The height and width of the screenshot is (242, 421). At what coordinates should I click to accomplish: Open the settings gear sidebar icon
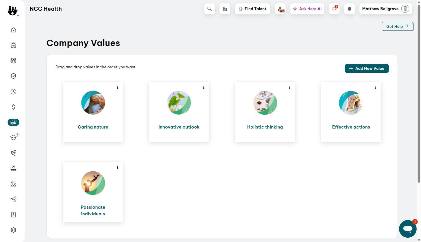tap(13, 230)
